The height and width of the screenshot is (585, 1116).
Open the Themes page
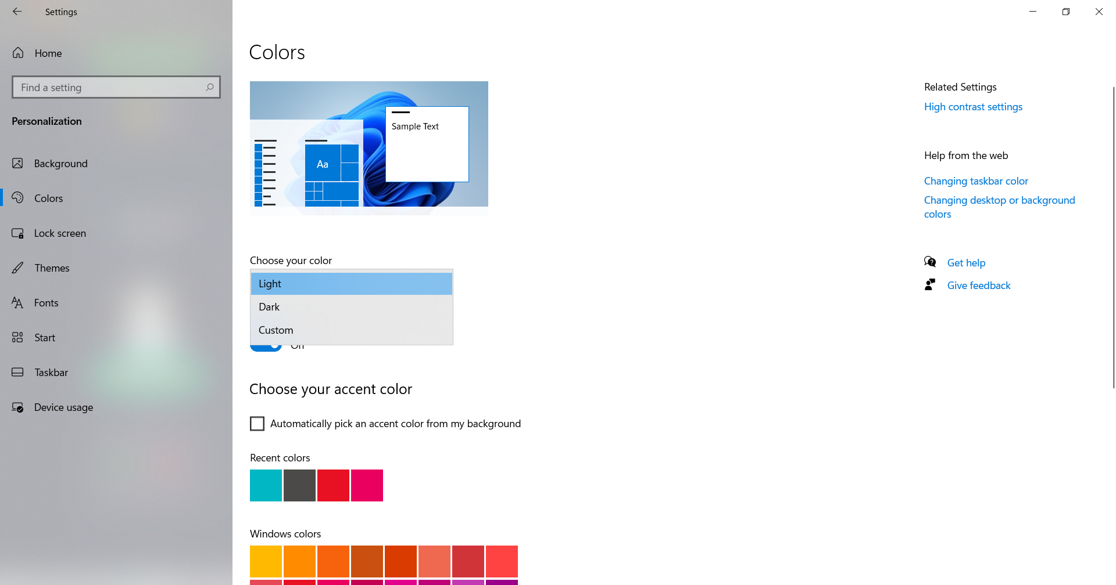116,268
